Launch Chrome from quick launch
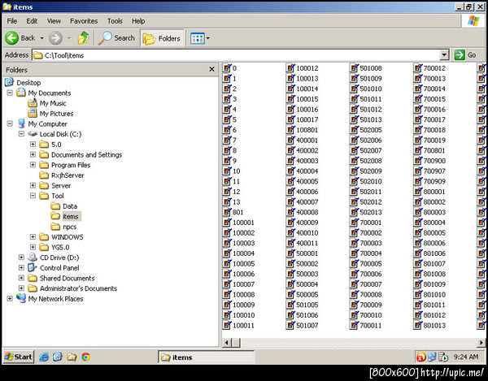The width and height of the screenshot is (488, 381). pyautogui.click(x=86, y=357)
